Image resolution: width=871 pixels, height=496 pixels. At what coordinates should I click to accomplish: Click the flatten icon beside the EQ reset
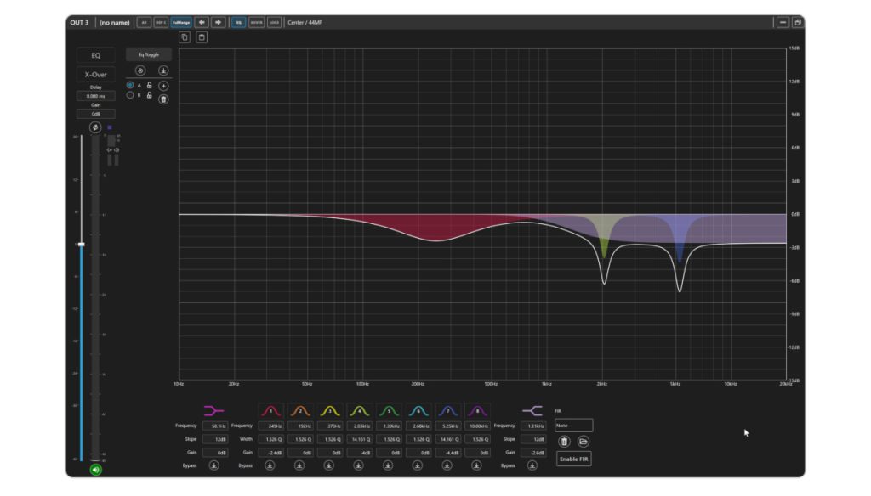click(163, 70)
